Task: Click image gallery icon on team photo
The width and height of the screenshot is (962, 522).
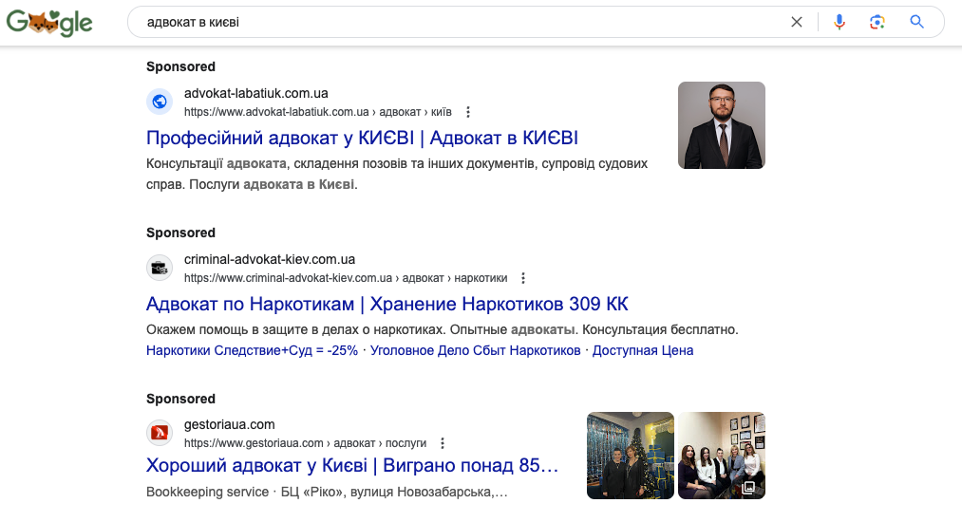Action: 748,488
